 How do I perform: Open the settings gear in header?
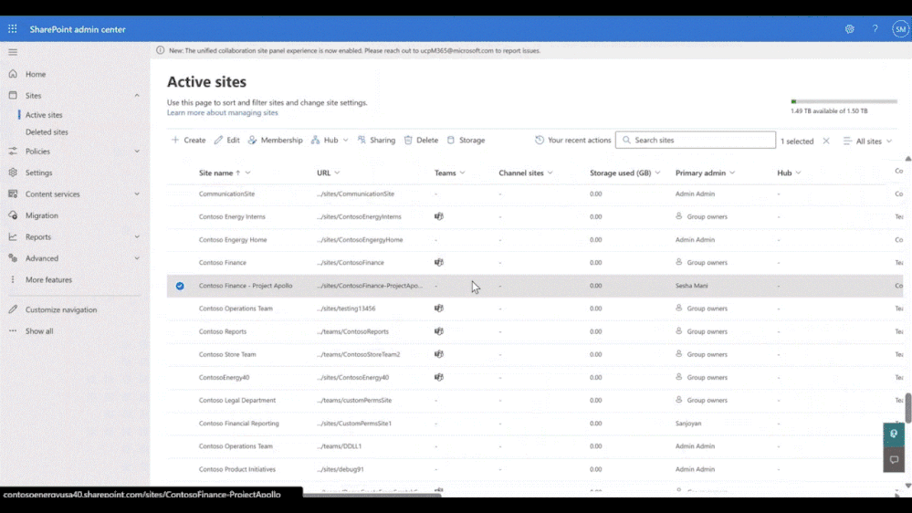(x=849, y=29)
